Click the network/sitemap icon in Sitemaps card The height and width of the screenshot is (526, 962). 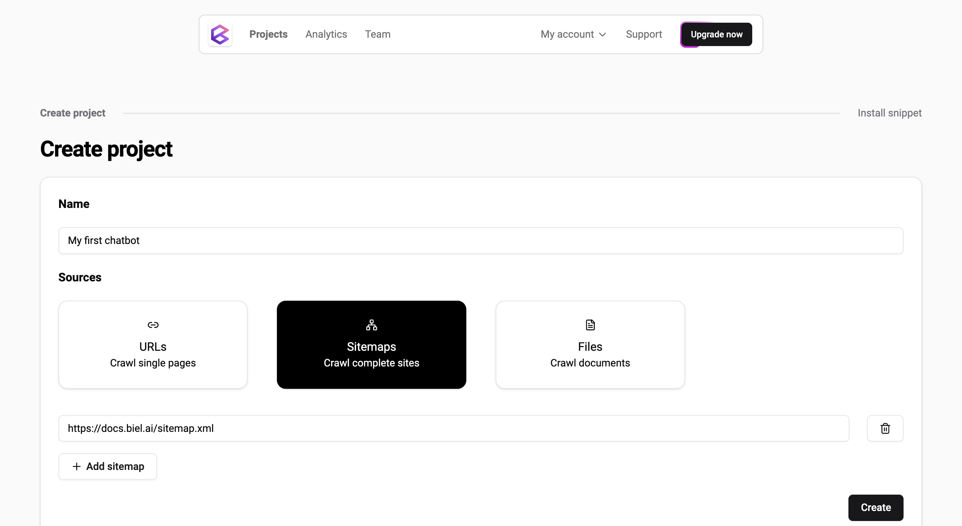[371, 324]
